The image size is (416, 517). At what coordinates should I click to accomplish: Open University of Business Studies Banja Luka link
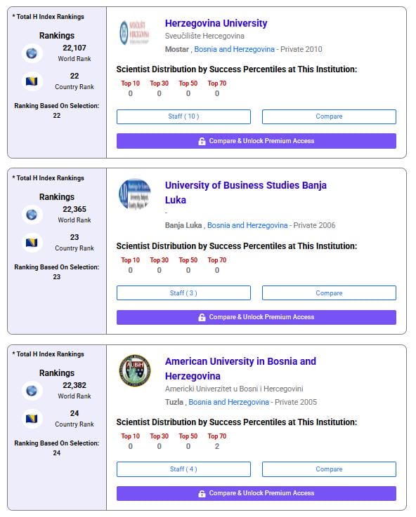(246, 192)
